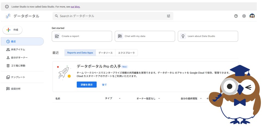
Task: Click the rocket illustration in Pro card
Action: pos(64,73)
